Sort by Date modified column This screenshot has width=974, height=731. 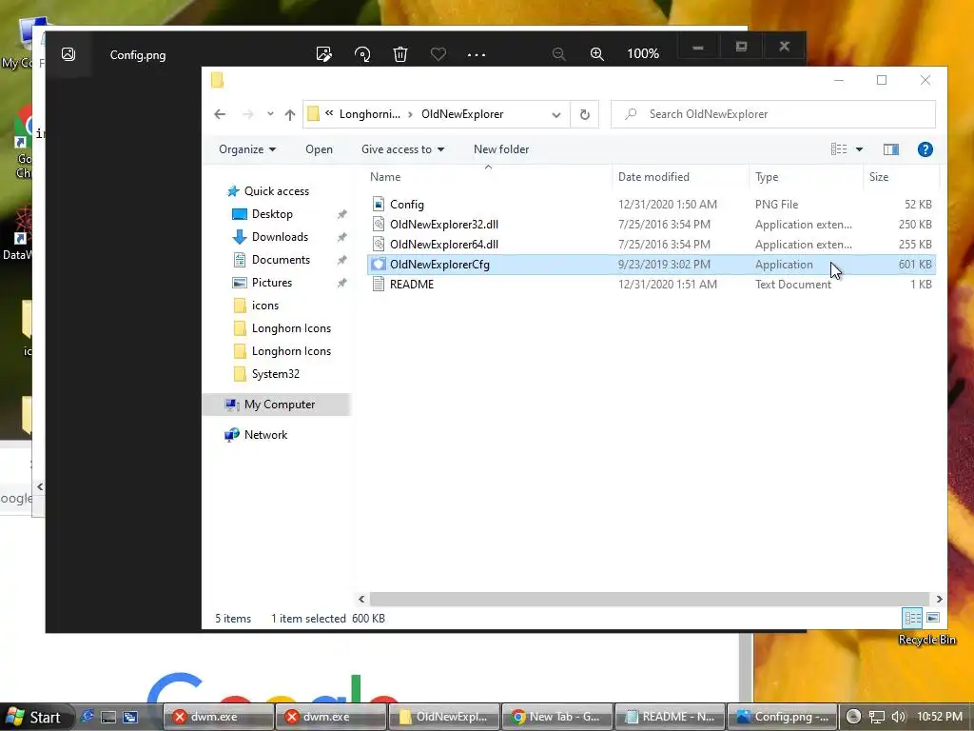[680, 177]
